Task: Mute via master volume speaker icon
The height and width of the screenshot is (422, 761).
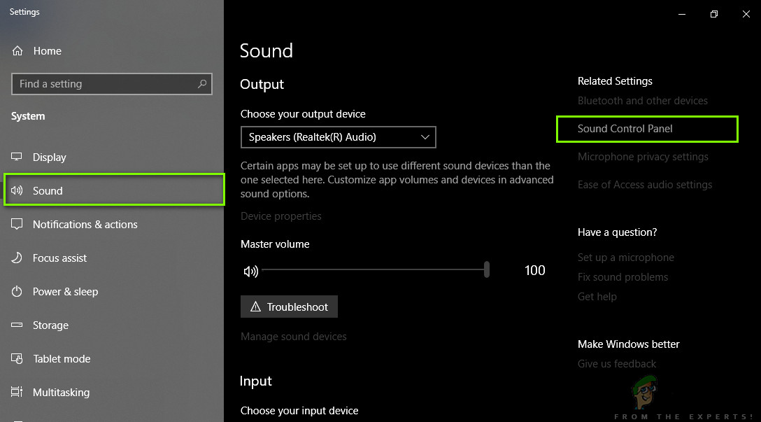Action: pyautogui.click(x=250, y=271)
